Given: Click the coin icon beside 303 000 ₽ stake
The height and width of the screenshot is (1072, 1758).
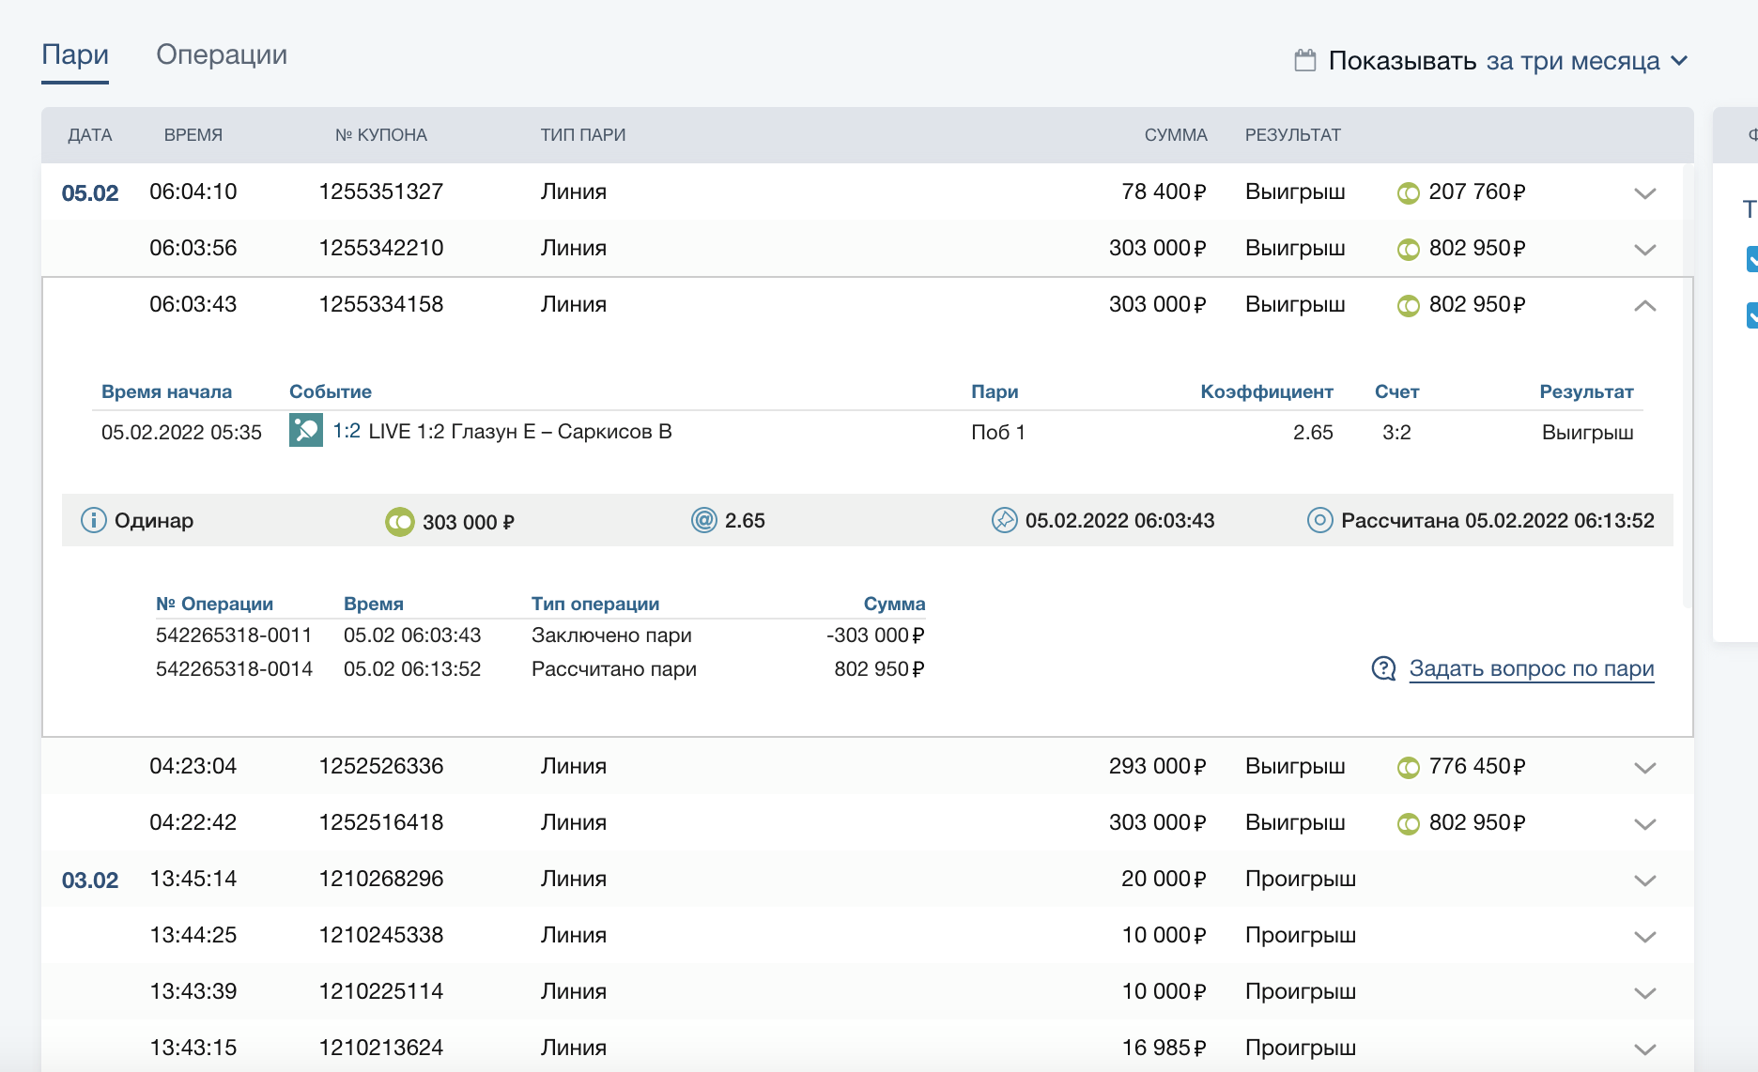Looking at the screenshot, I should [x=400, y=521].
